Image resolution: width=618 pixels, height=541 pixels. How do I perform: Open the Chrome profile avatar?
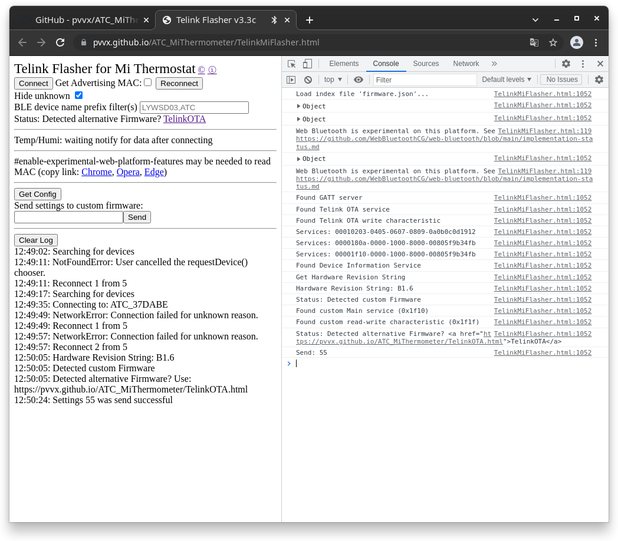577,42
